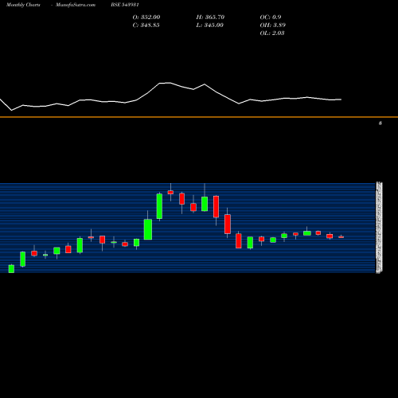Click the first green candle at far left
Viewport: 398px width, 398px height.
(11, 268)
